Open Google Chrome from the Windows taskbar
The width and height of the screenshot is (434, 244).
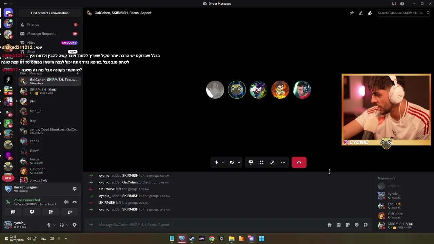(212, 239)
